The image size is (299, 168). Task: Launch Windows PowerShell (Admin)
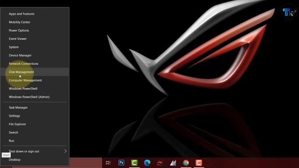point(35,97)
